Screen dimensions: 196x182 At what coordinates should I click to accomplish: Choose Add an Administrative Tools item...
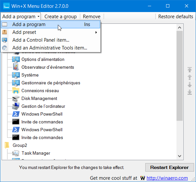point(51,48)
